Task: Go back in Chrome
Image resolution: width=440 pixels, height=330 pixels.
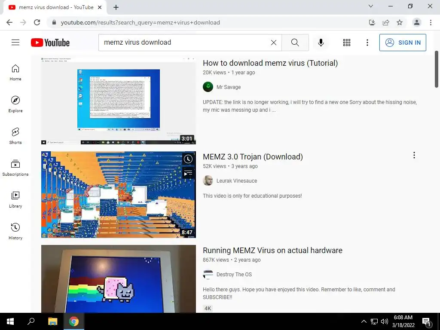Action: point(9,22)
